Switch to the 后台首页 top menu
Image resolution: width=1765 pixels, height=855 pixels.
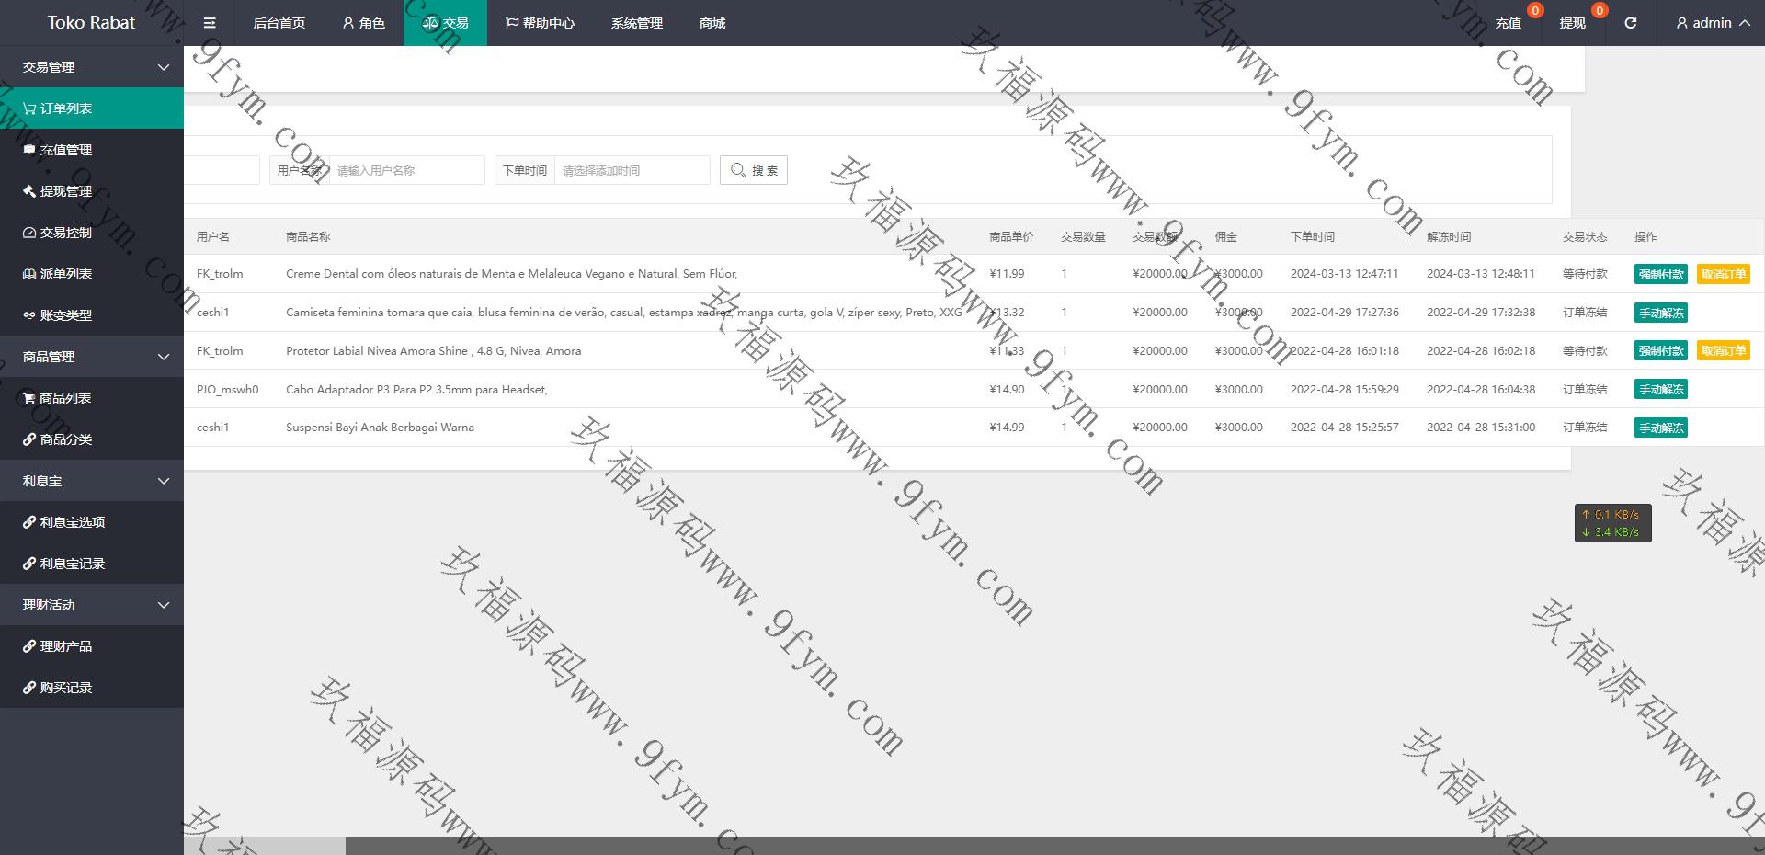(279, 23)
